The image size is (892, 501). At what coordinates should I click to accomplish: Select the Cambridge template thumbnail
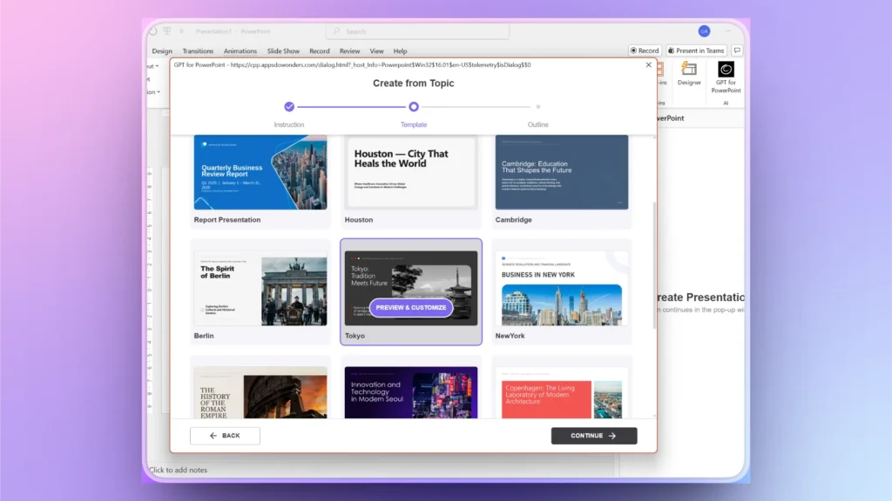pyautogui.click(x=562, y=172)
